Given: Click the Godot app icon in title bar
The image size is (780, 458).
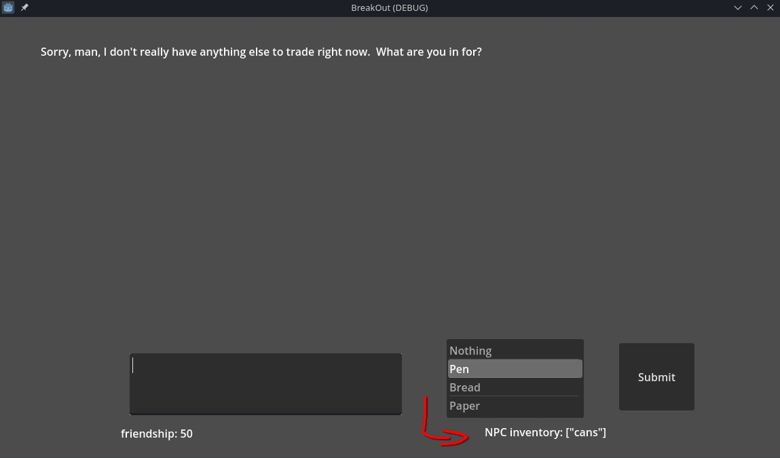Looking at the screenshot, I should click(x=8, y=7).
